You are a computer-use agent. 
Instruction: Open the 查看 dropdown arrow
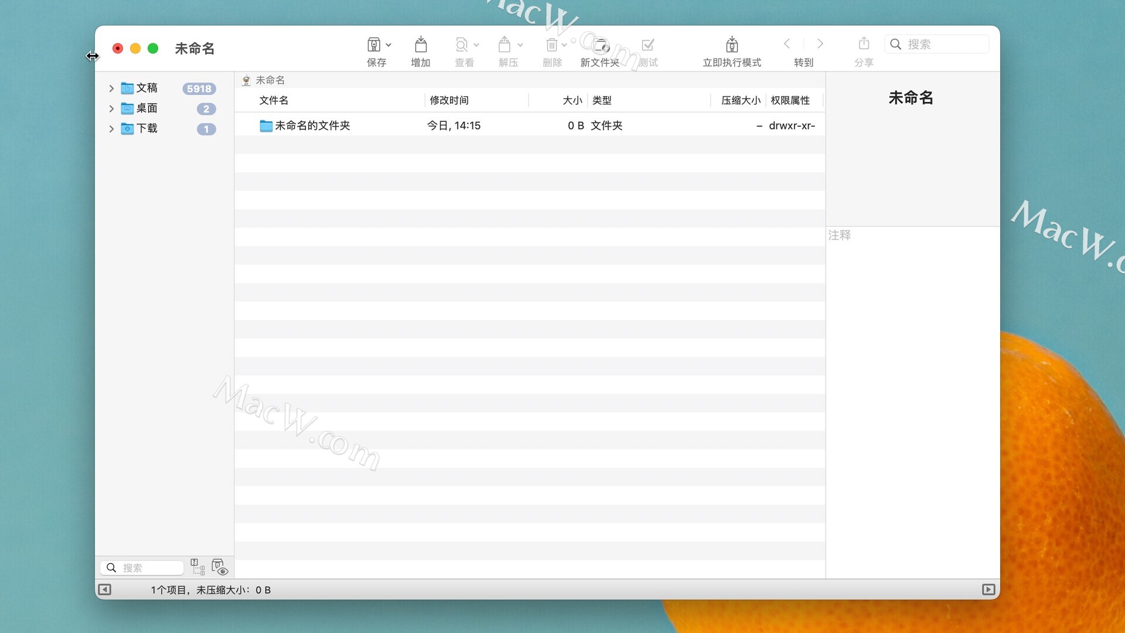click(476, 45)
